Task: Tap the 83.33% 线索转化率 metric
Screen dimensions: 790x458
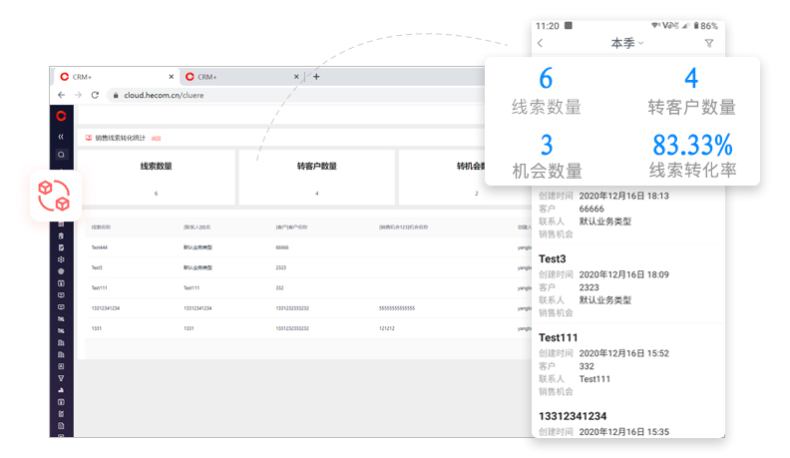Action: point(692,156)
